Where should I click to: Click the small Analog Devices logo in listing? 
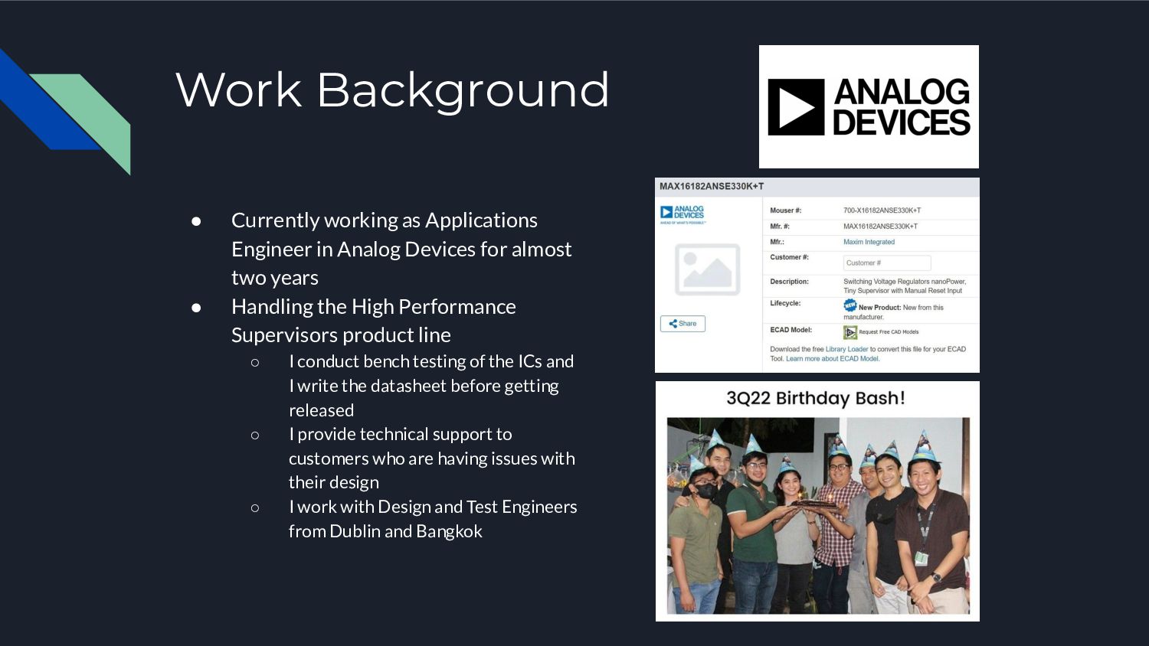pyautogui.click(x=683, y=214)
